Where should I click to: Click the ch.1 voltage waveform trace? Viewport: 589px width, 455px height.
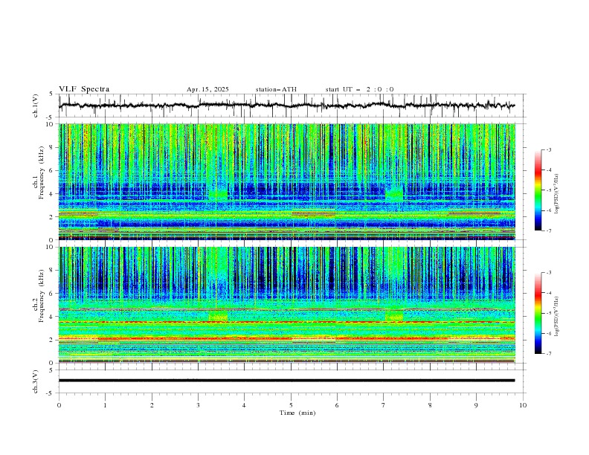(286, 106)
